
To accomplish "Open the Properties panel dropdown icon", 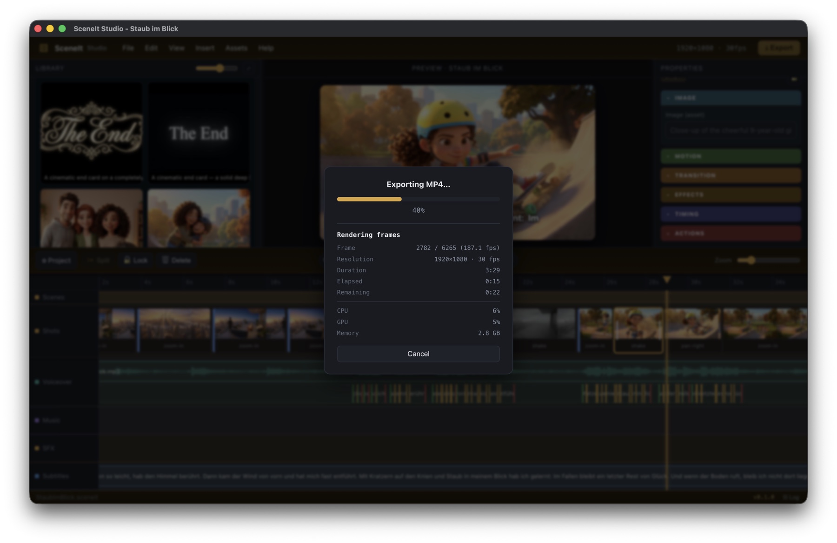I will [794, 79].
